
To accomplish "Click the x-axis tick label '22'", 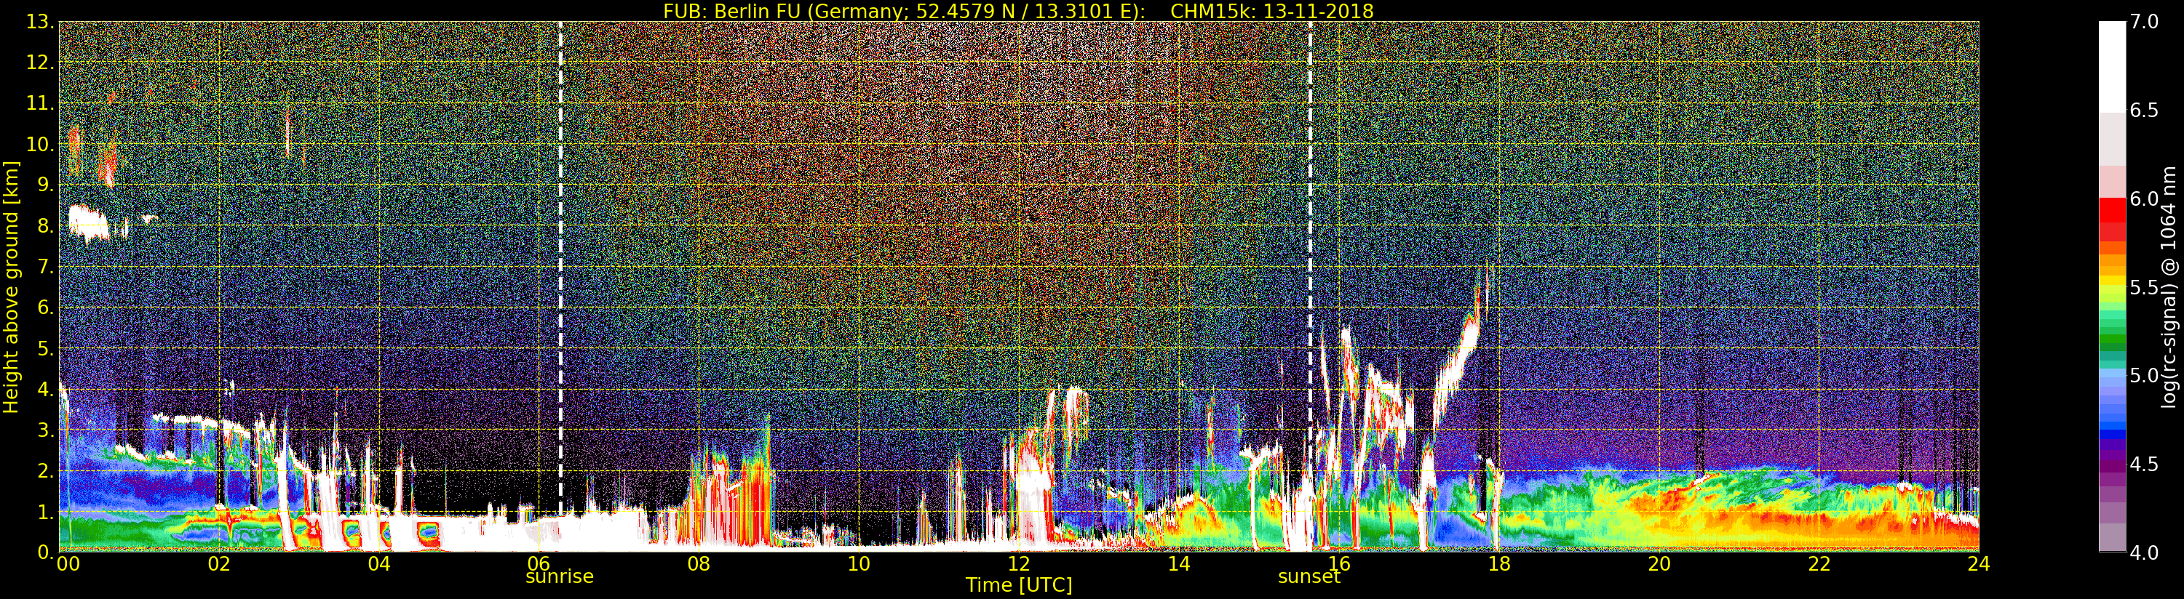I will (1819, 564).
